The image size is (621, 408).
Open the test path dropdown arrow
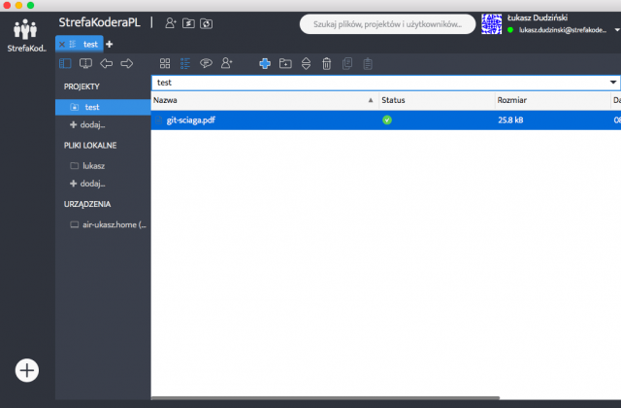(613, 83)
